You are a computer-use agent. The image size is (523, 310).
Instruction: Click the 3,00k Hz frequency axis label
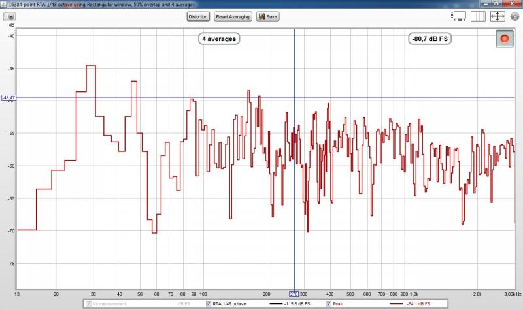[513, 294]
